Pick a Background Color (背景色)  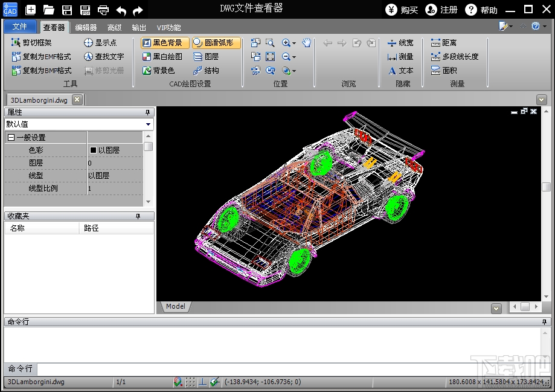(159, 71)
